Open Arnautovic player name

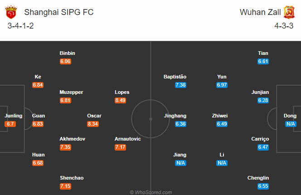(128, 139)
